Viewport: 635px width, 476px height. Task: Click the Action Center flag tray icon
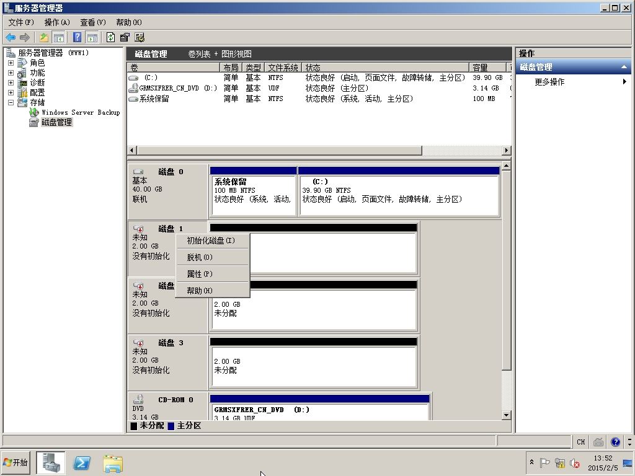click(544, 462)
